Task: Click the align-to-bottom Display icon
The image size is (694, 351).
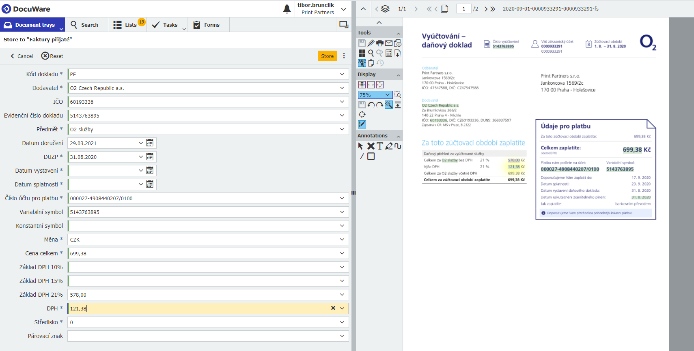Action: pyautogui.click(x=398, y=105)
